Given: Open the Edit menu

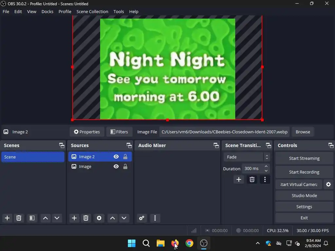Looking at the screenshot, I should click(18, 11).
